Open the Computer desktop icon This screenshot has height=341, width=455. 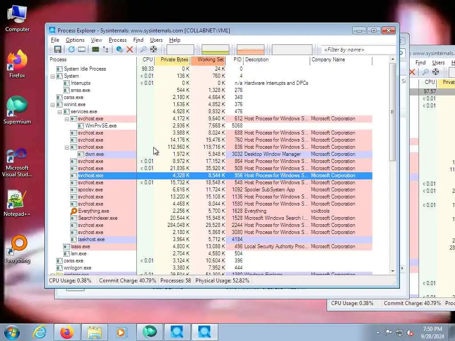[17, 18]
